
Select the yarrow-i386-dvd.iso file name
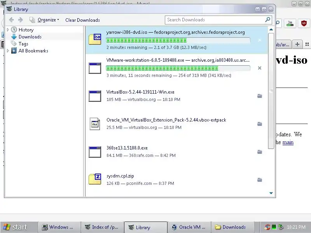point(127,32)
